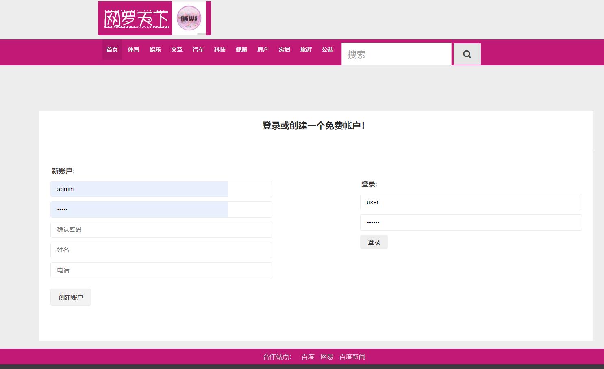Click the 创建账户 button
This screenshot has height=369, width=604.
pos(70,297)
